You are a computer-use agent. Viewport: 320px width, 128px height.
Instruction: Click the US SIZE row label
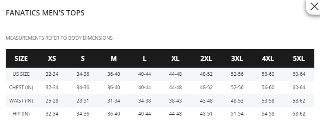[21, 74]
